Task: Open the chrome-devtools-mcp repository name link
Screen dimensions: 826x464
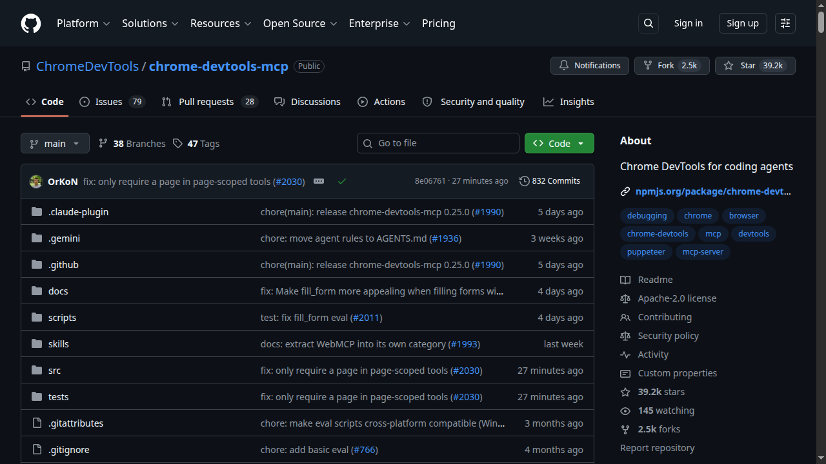Action: (219, 66)
